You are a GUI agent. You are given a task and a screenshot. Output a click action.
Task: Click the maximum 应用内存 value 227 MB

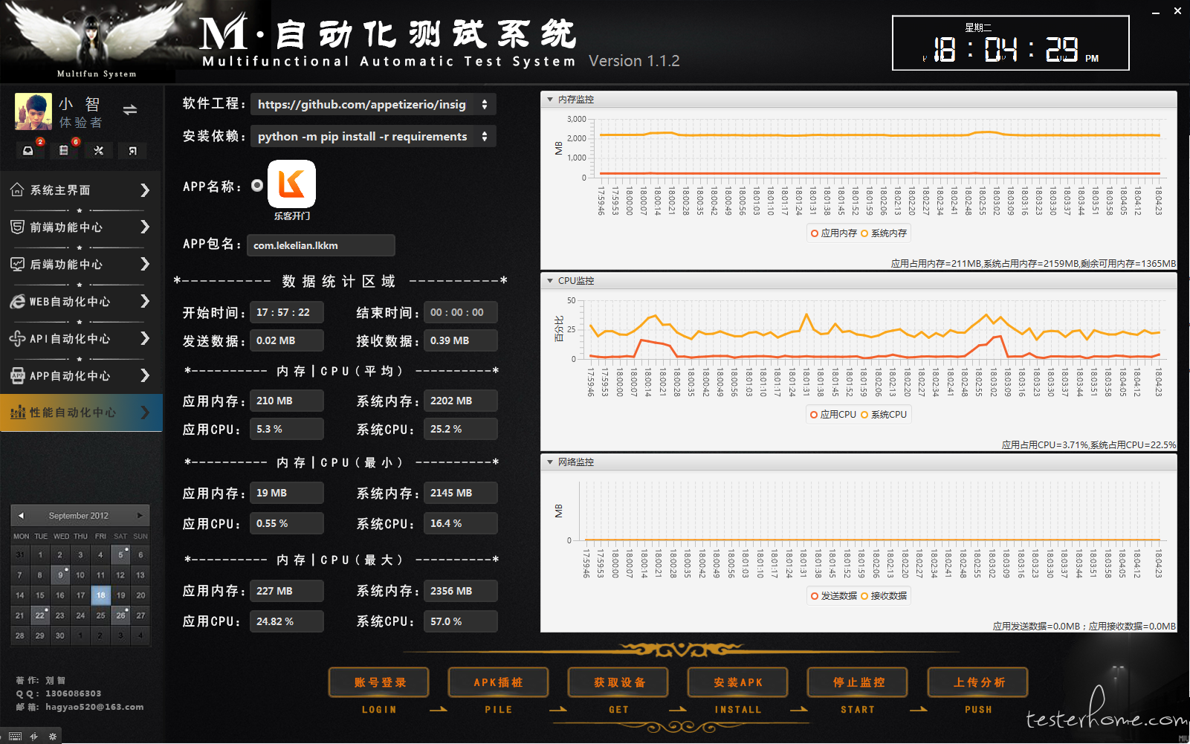287,591
